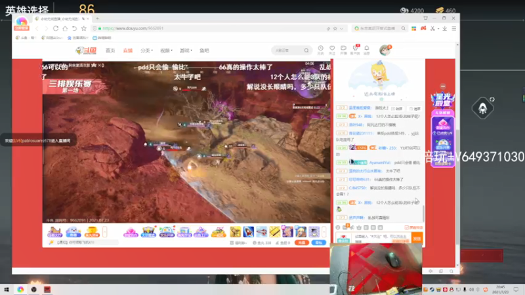525x295 pixels.
Task: Open the 星光殿堂 promotion banner
Action: click(x=442, y=101)
